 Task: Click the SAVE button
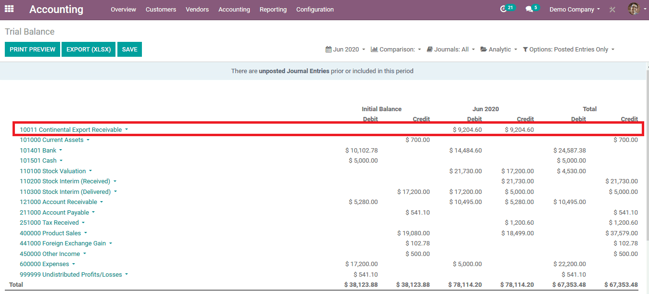pyautogui.click(x=129, y=50)
